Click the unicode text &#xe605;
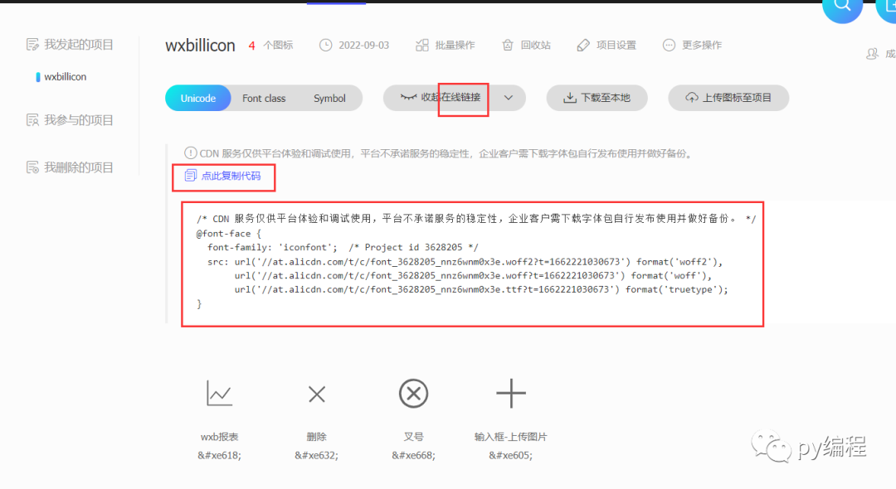The height and width of the screenshot is (489, 896). point(510,455)
